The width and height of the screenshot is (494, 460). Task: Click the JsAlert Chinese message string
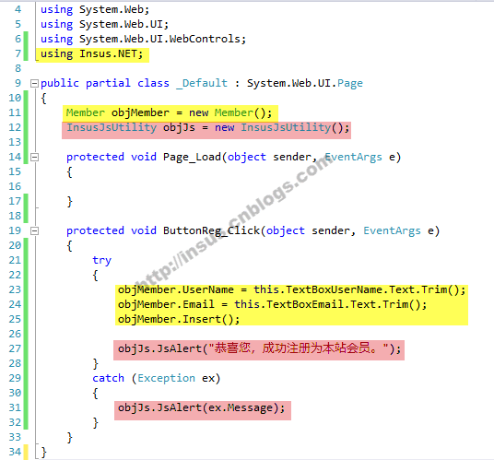click(x=299, y=348)
